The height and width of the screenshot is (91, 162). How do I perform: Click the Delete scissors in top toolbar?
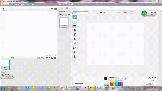pyautogui.click(x=63, y=4)
